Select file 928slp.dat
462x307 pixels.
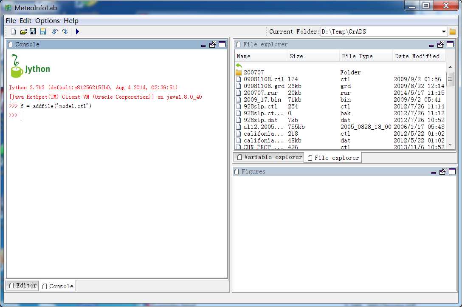(x=340, y=120)
